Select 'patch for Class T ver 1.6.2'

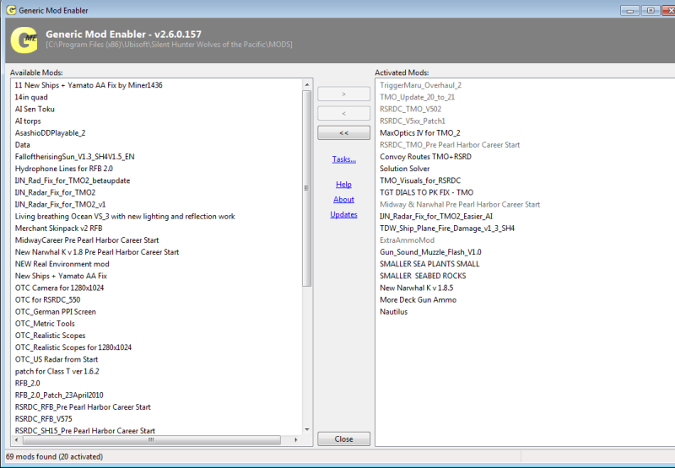click(x=57, y=371)
